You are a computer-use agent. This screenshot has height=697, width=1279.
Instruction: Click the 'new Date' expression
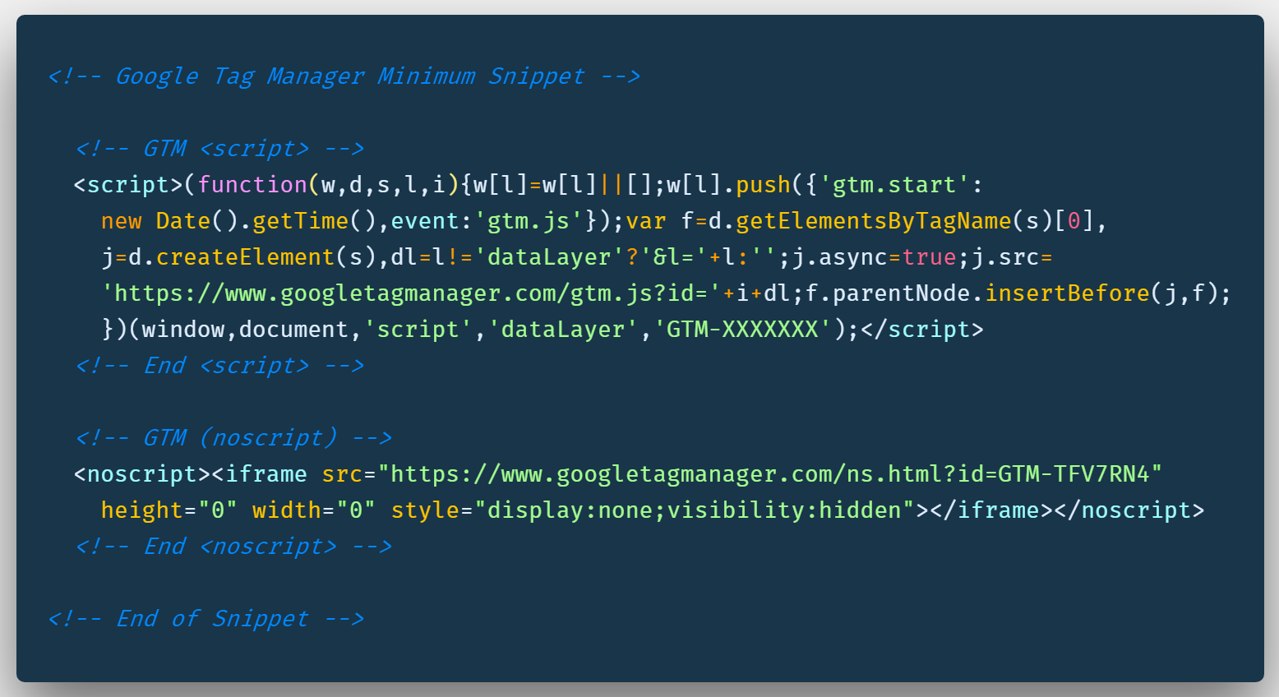(x=155, y=221)
